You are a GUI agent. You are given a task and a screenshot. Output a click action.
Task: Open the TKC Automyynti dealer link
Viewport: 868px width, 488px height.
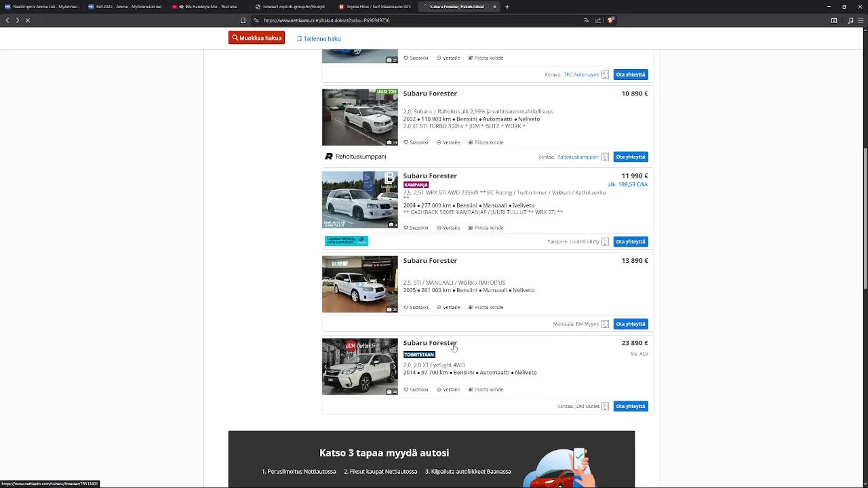click(581, 75)
